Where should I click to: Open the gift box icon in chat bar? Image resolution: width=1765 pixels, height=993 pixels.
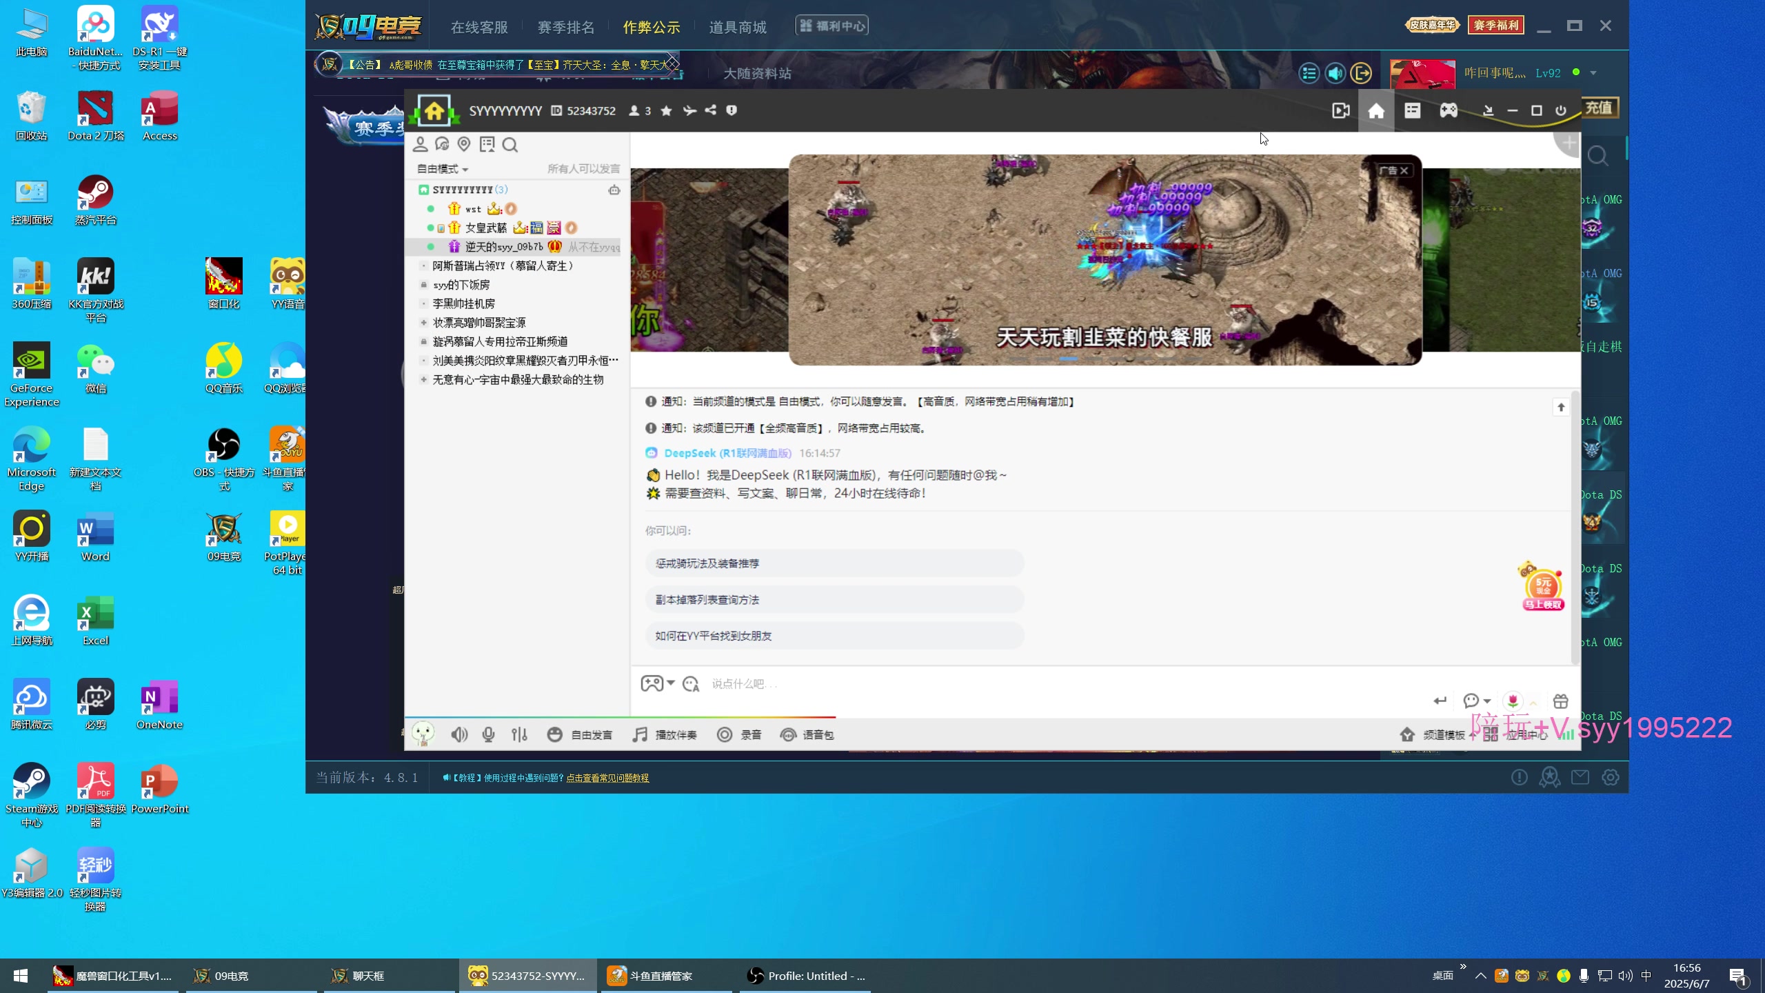point(1560,701)
